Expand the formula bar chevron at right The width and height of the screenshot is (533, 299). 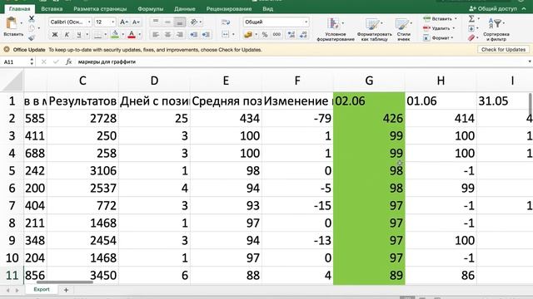pos(530,61)
